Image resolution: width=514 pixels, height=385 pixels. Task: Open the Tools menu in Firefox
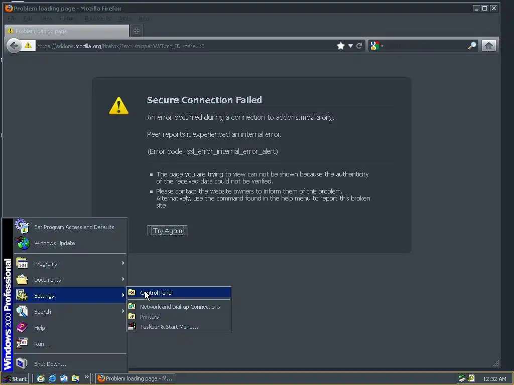pos(124,19)
